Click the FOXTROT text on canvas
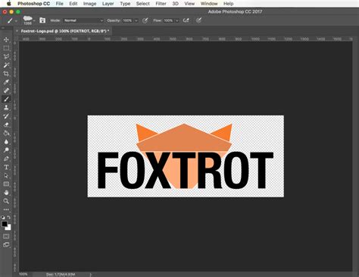This screenshot has height=277, width=359. pyautogui.click(x=186, y=171)
